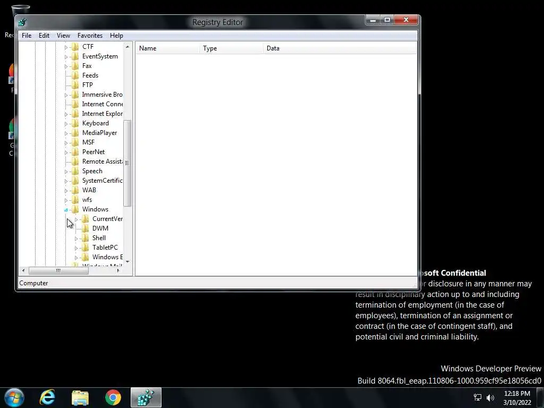Select the Feeds folder icon

pos(75,75)
